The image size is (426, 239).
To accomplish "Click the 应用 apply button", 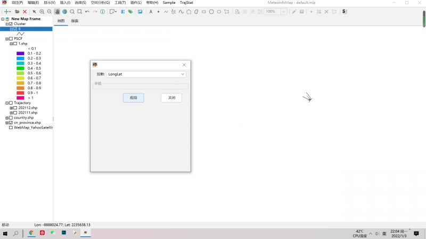I will (x=133, y=98).
